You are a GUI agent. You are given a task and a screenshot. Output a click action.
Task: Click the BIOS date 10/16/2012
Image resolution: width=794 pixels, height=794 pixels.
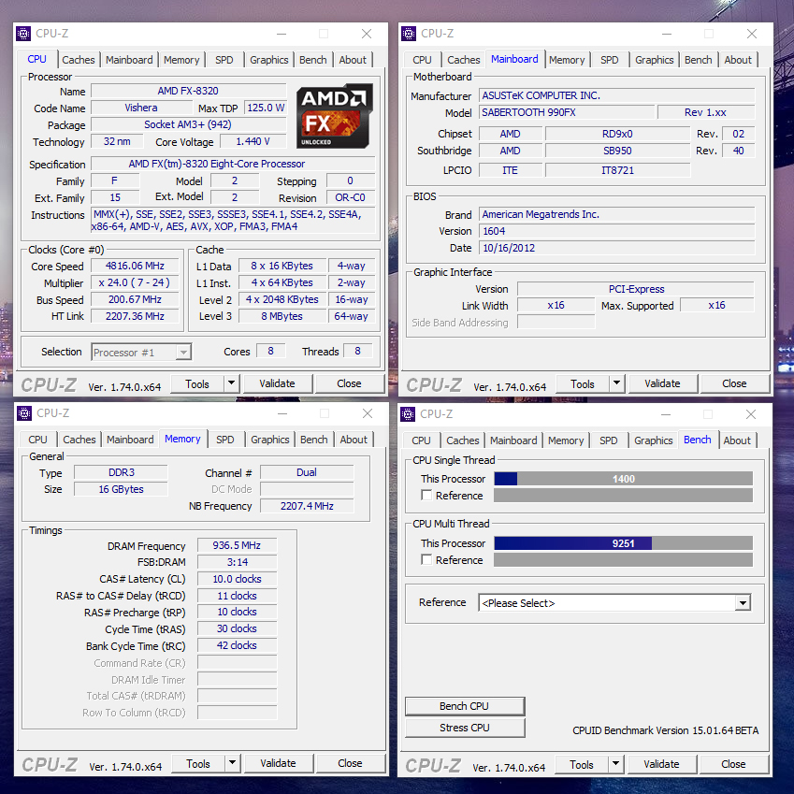[616, 248]
